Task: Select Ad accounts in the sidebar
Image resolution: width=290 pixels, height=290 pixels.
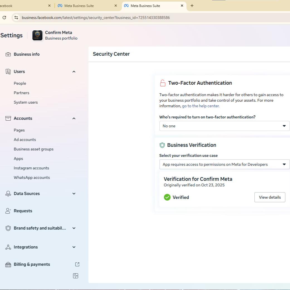Action: click(x=25, y=140)
